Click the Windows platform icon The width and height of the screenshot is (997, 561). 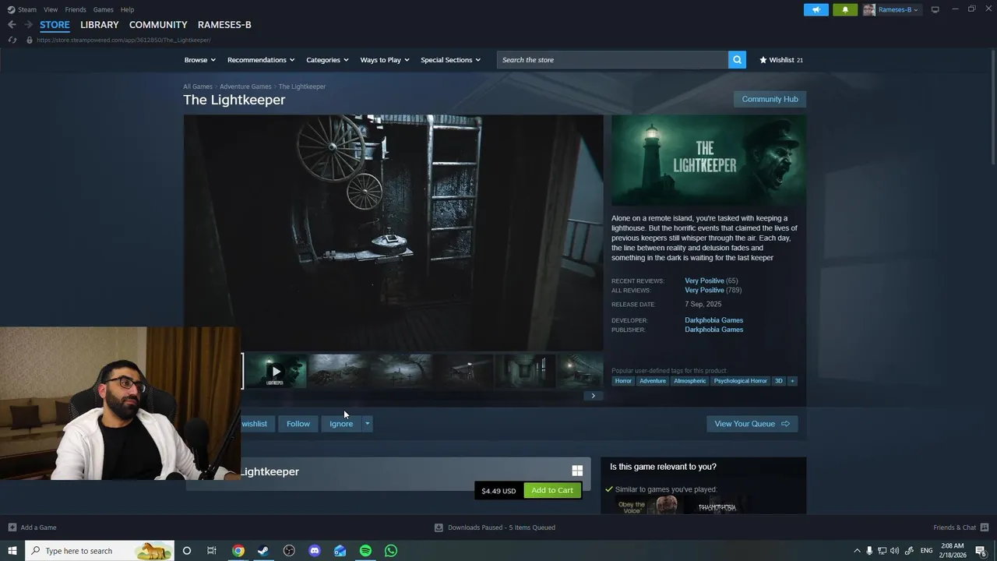577,471
